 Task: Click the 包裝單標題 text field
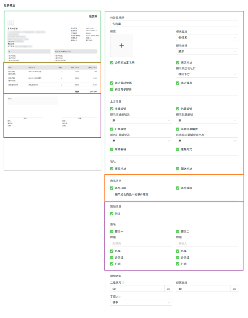[174, 23]
